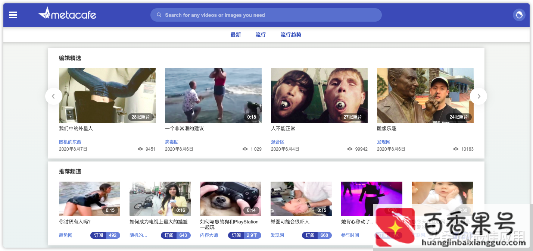Open the 发现网 link under 脊医可能会很吓人

pyautogui.click(x=277, y=235)
